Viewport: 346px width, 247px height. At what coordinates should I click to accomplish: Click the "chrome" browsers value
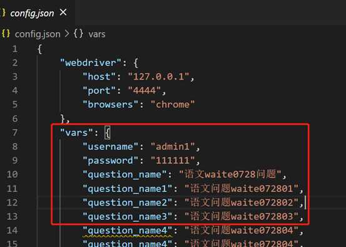click(173, 104)
